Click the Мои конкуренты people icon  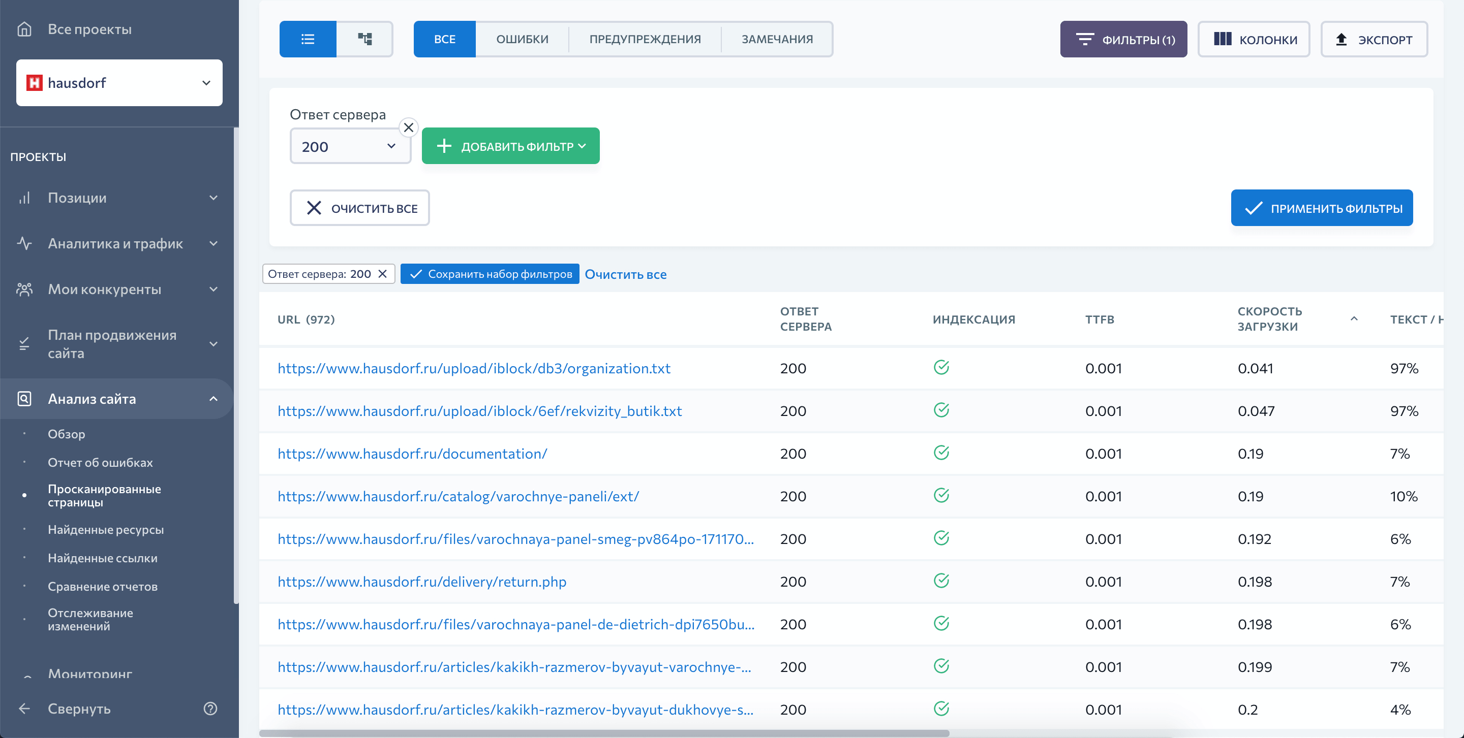[x=24, y=290]
